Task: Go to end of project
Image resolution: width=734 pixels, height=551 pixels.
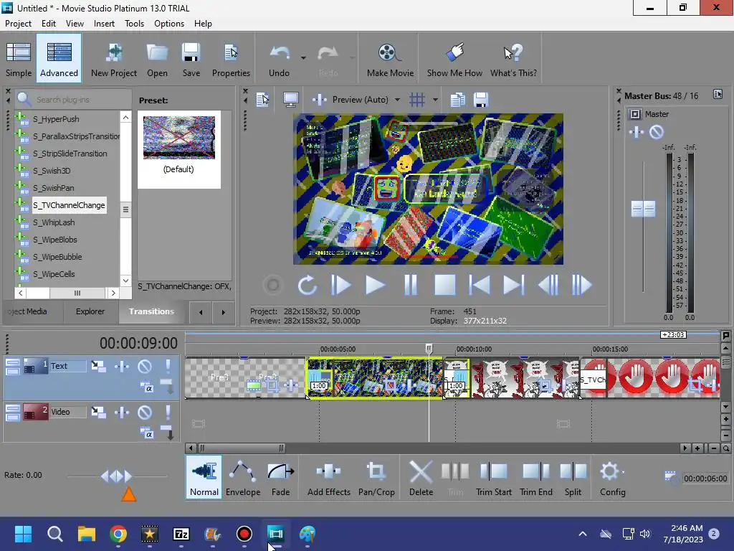Action: (513, 285)
